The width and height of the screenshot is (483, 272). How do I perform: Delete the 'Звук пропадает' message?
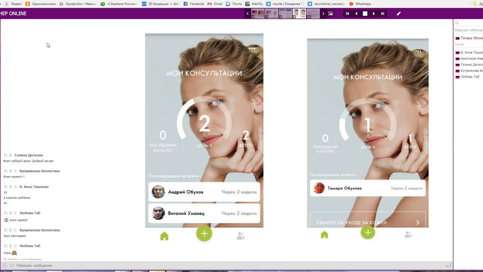pos(11,230)
